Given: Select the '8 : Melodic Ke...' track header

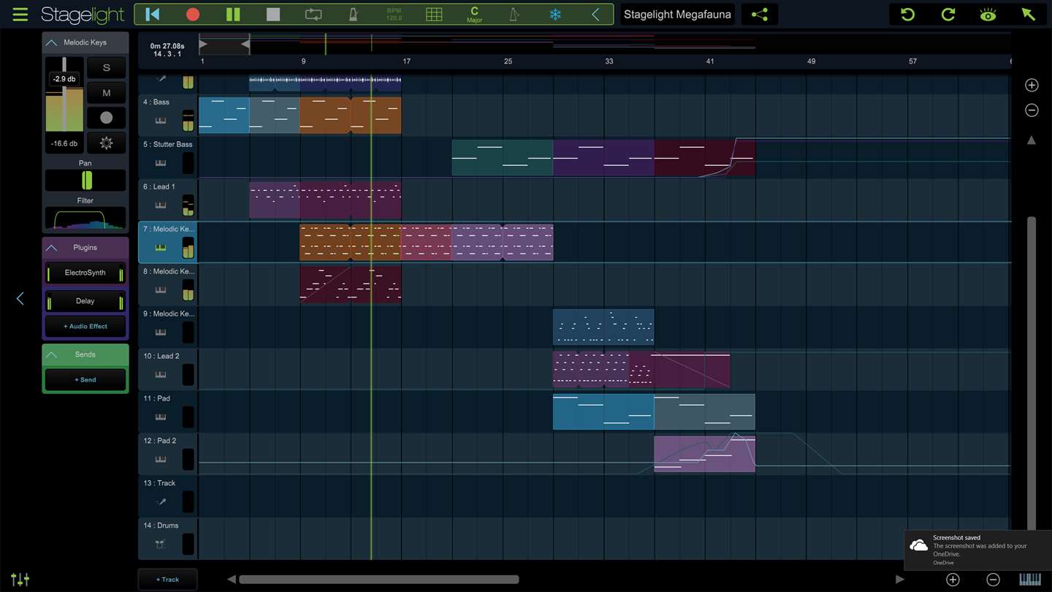Looking at the screenshot, I should coord(168,285).
